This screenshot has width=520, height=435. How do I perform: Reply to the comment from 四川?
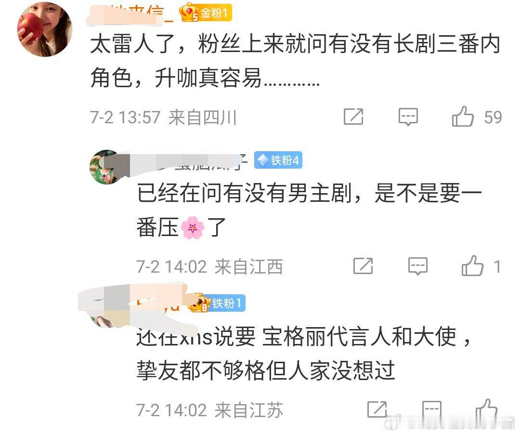pyautogui.click(x=408, y=117)
